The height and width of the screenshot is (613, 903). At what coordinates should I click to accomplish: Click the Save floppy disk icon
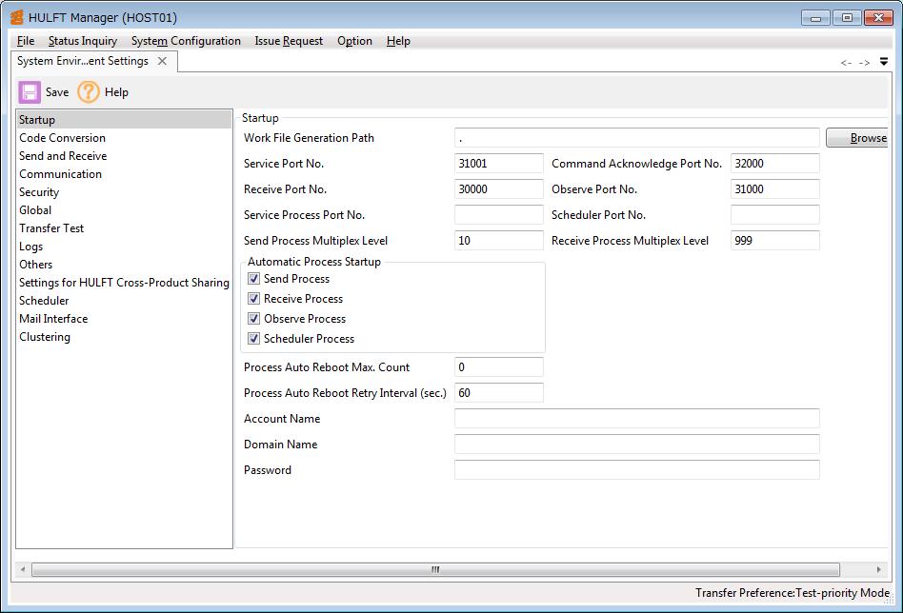click(x=30, y=92)
